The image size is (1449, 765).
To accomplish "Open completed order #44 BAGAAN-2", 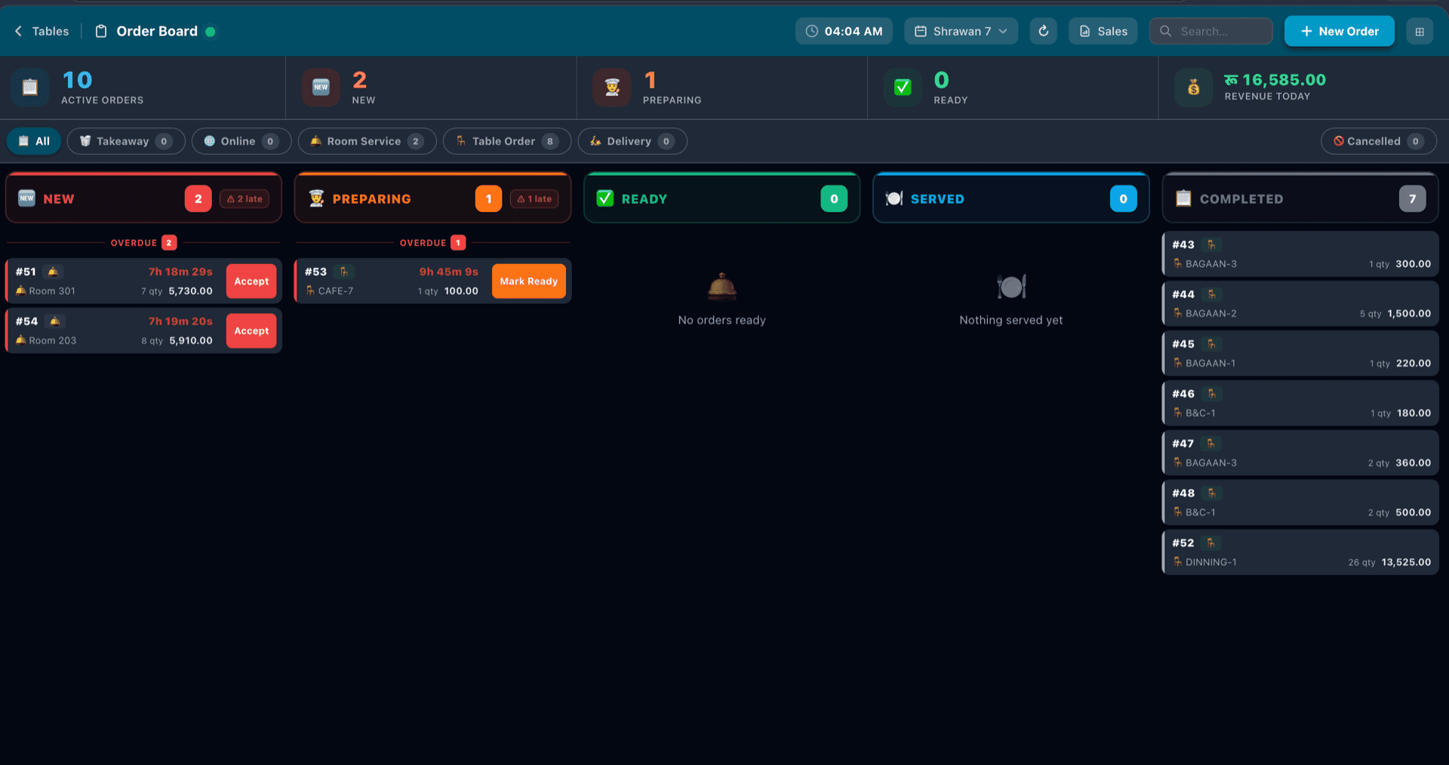I will [x=1300, y=304].
